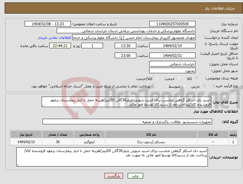Click the item name دیسکلر (رسوب زدا)
This screenshot has width=243, height=184.
tap(151, 142)
